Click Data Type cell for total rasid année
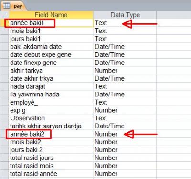This screenshot has height=179, width=191. click(x=125, y=174)
